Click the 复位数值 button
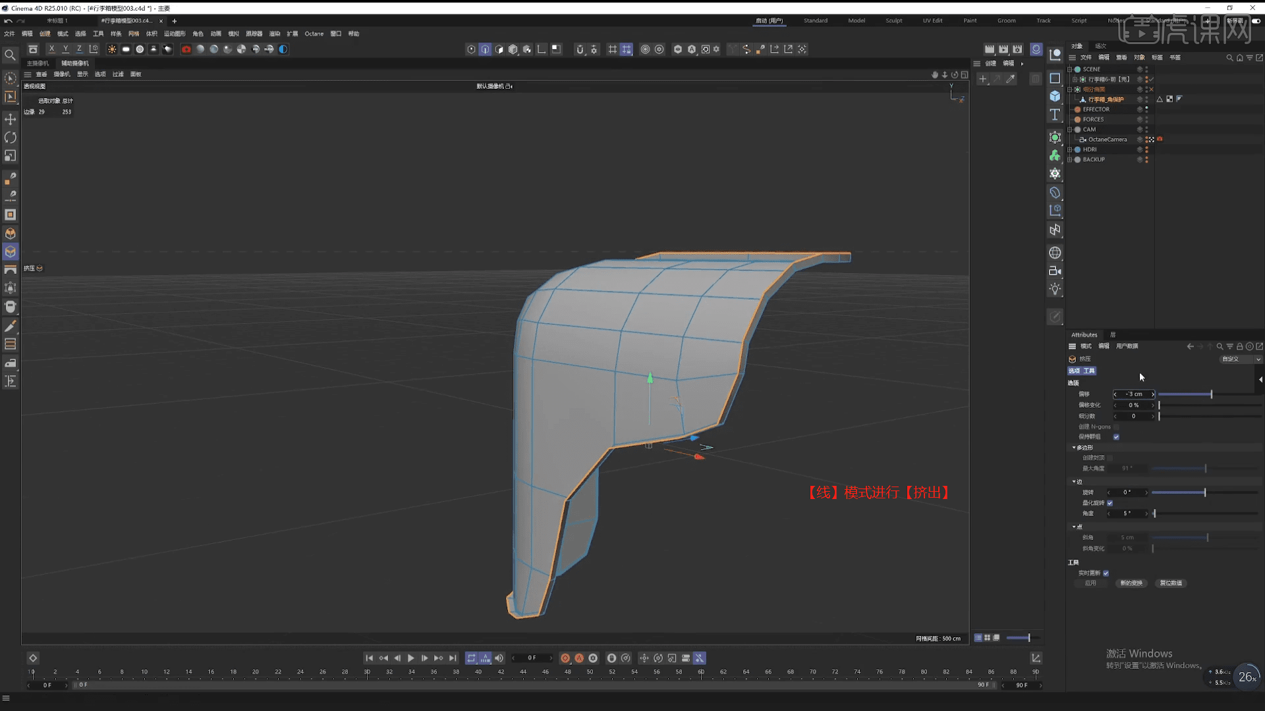Screen dimensions: 1265x711 pyautogui.click(x=1171, y=583)
